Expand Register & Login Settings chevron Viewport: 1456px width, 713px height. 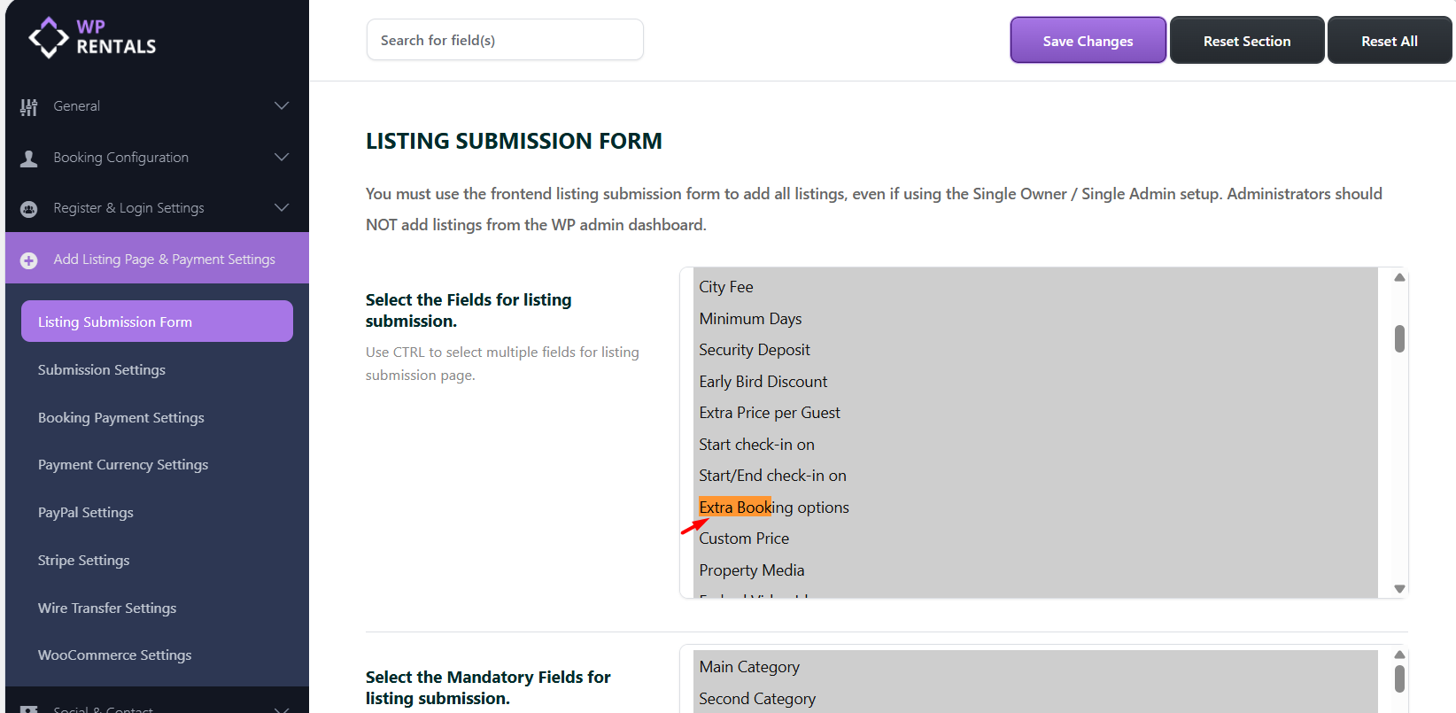point(282,208)
